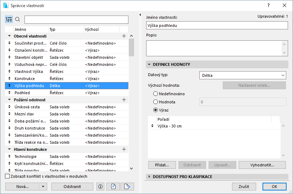
Task: Grab the reorder handle of Druh konstrukce row
Action: click(x=9, y=128)
